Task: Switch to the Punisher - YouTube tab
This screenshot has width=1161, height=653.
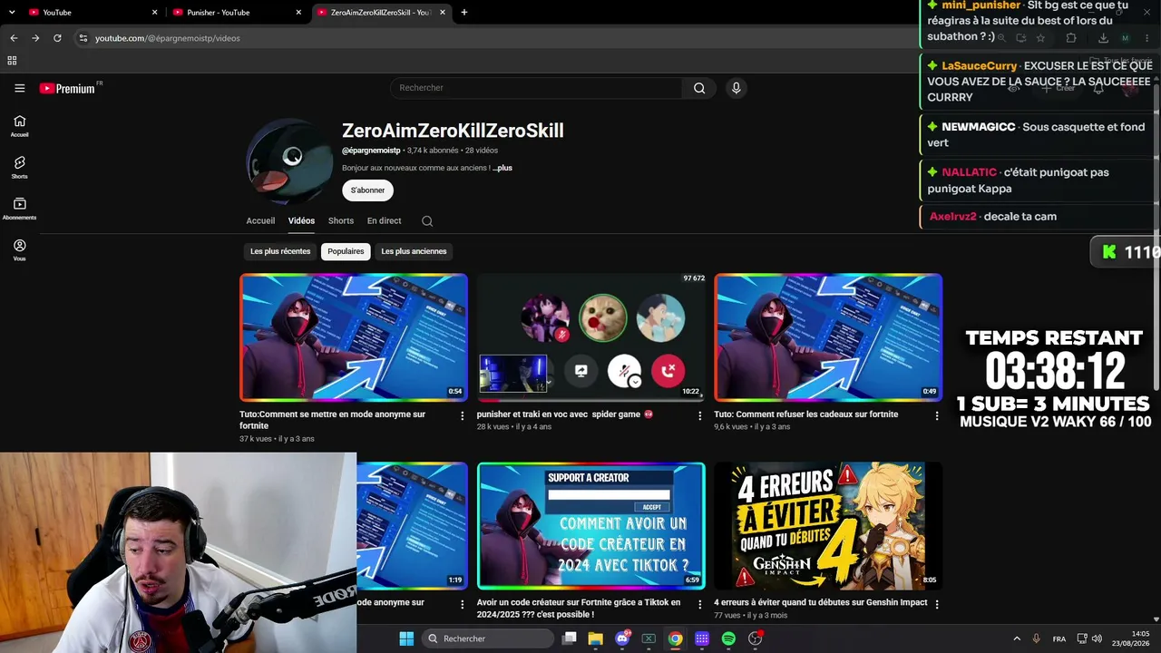Action: pyautogui.click(x=238, y=13)
